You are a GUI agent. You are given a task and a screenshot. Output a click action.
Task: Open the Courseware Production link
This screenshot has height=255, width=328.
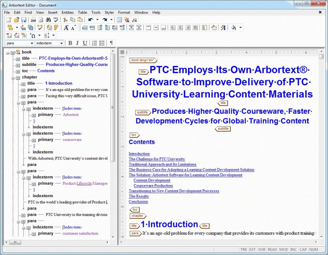click(x=153, y=186)
